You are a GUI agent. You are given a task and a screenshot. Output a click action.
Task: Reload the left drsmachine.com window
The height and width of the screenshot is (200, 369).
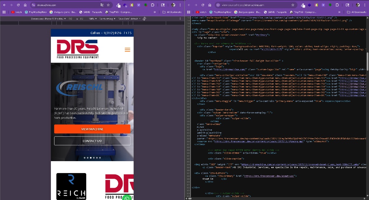pos(18,5)
